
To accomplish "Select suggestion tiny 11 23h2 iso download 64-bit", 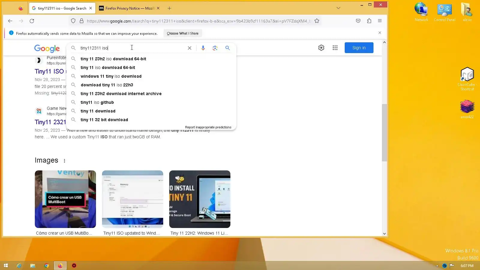I will click(151, 59).
